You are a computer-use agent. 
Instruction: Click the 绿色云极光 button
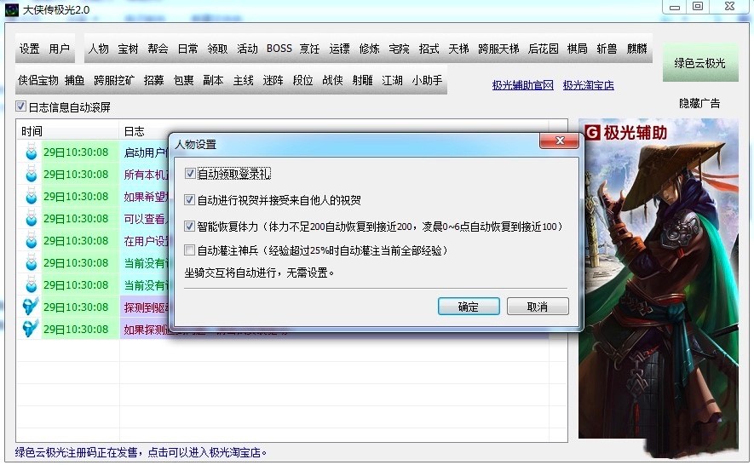pos(700,63)
